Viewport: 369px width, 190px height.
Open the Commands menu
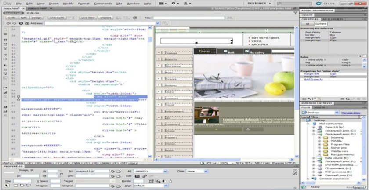pos(103,4)
